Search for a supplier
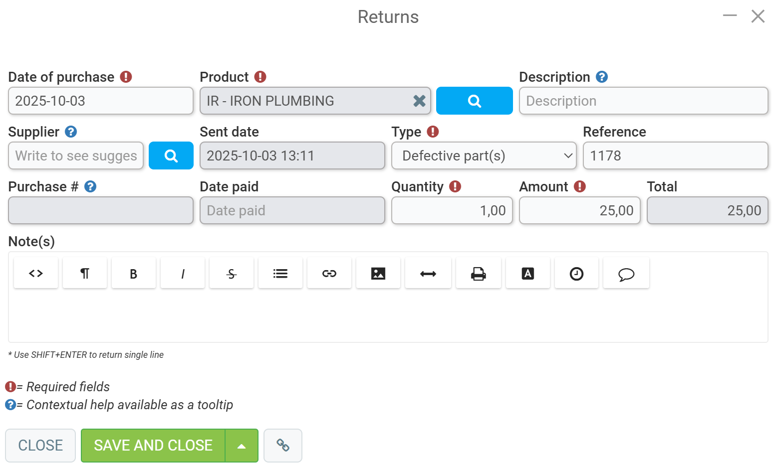The height and width of the screenshot is (469, 774). point(171,156)
